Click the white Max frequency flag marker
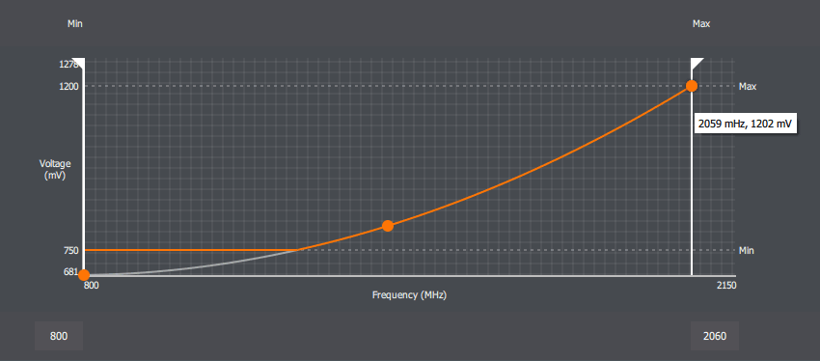 pyautogui.click(x=697, y=64)
